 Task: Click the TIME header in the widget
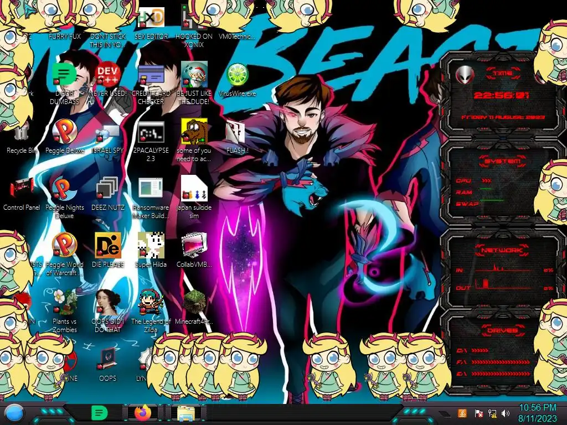pyautogui.click(x=503, y=74)
